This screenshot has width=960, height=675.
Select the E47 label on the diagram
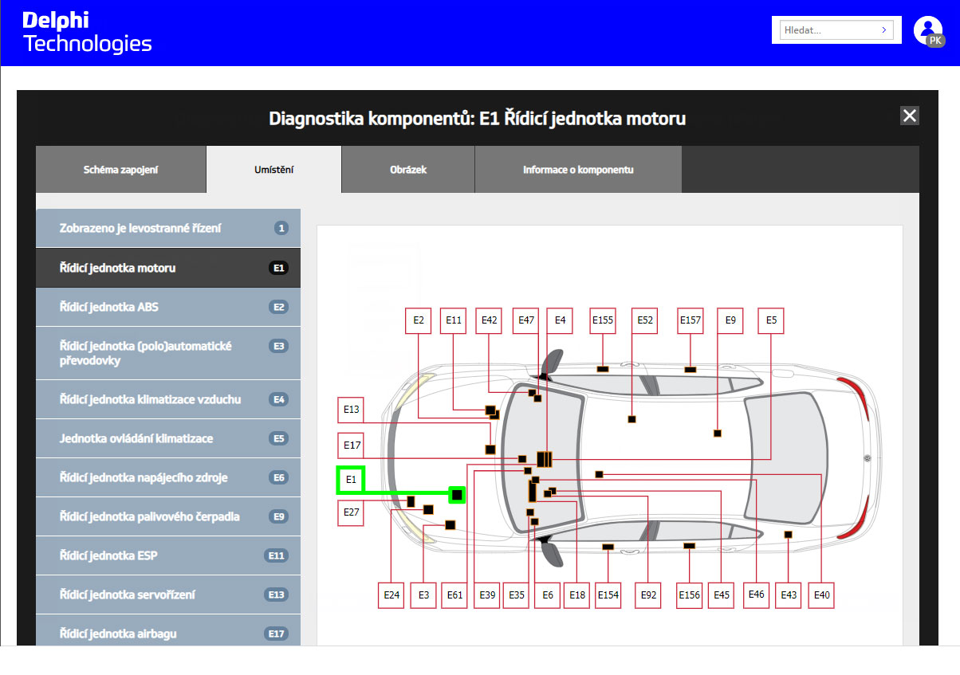click(525, 320)
